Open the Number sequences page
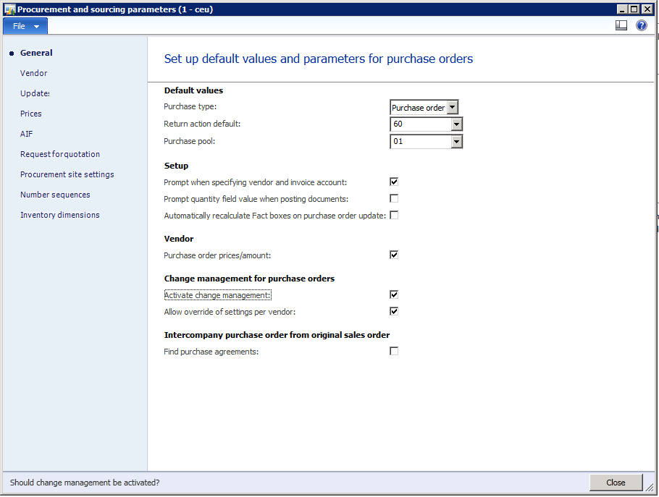The width and height of the screenshot is (659, 497). pos(55,195)
